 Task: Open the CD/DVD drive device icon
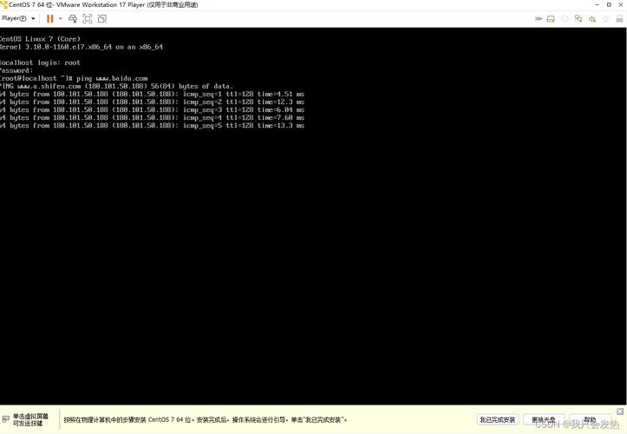pyautogui.click(x=565, y=19)
